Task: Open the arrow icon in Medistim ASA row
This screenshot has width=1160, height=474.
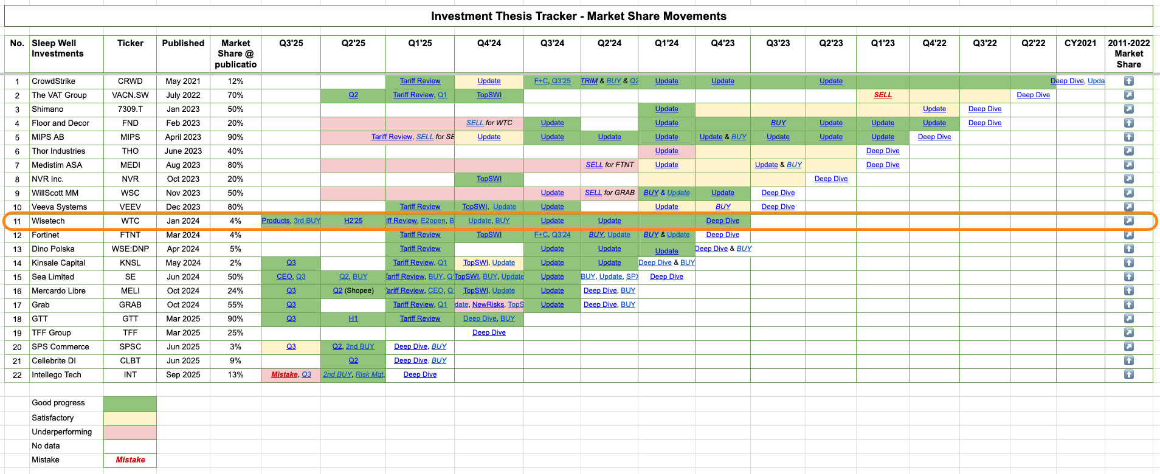Action: (1128, 165)
